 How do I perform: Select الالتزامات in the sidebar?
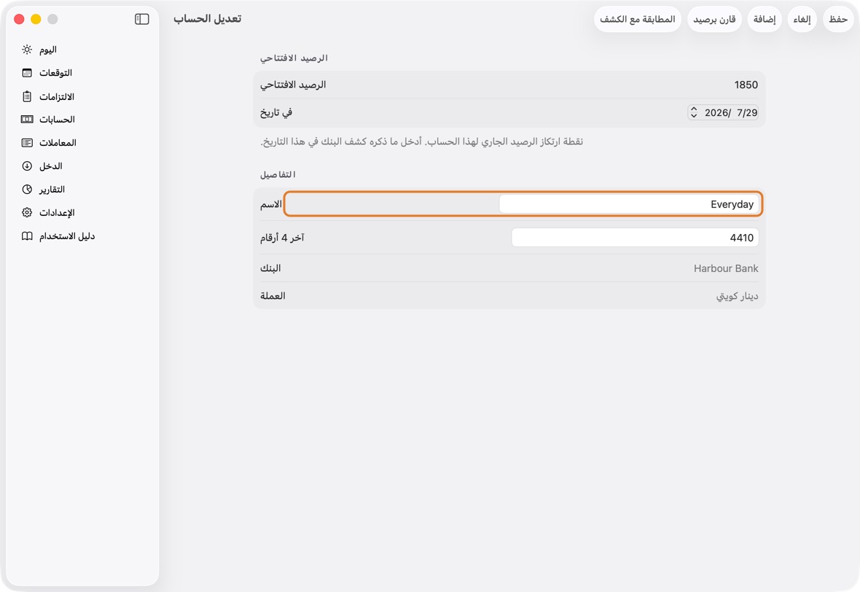pos(57,96)
